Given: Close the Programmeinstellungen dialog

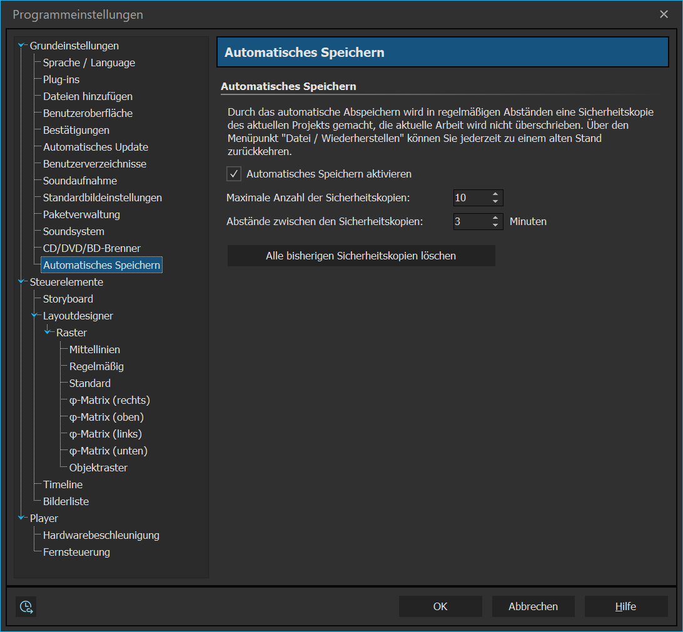Looking at the screenshot, I should [x=664, y=14].
